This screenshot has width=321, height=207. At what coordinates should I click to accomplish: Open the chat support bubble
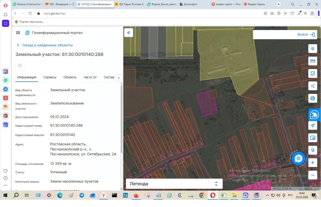[x=298, y=159]
